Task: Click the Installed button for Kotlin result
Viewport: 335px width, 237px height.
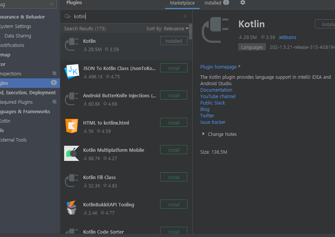Action: click(x=174, y=41)
